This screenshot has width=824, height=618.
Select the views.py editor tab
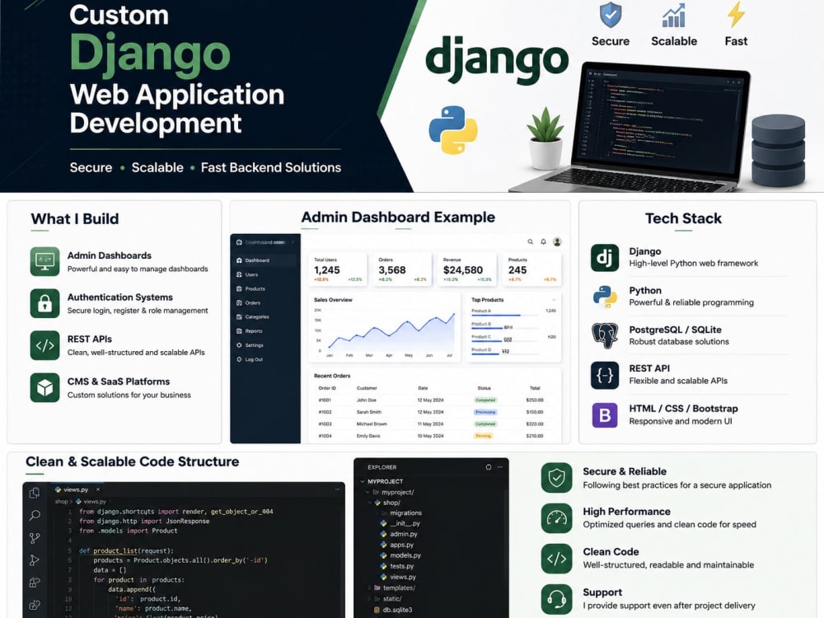click(x=77, y=489)
